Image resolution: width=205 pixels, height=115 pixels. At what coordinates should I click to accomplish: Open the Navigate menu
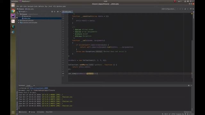pos(30,6)
